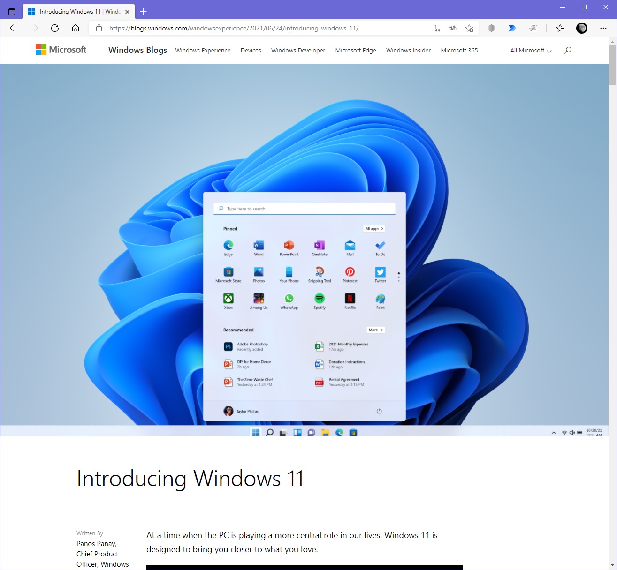Go to Windows Blogs home
The image size is (617, 570).
137,50
